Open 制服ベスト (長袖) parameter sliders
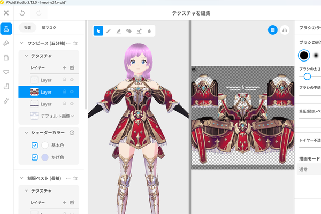Viewport: 321px width, 214px height. 75,178
